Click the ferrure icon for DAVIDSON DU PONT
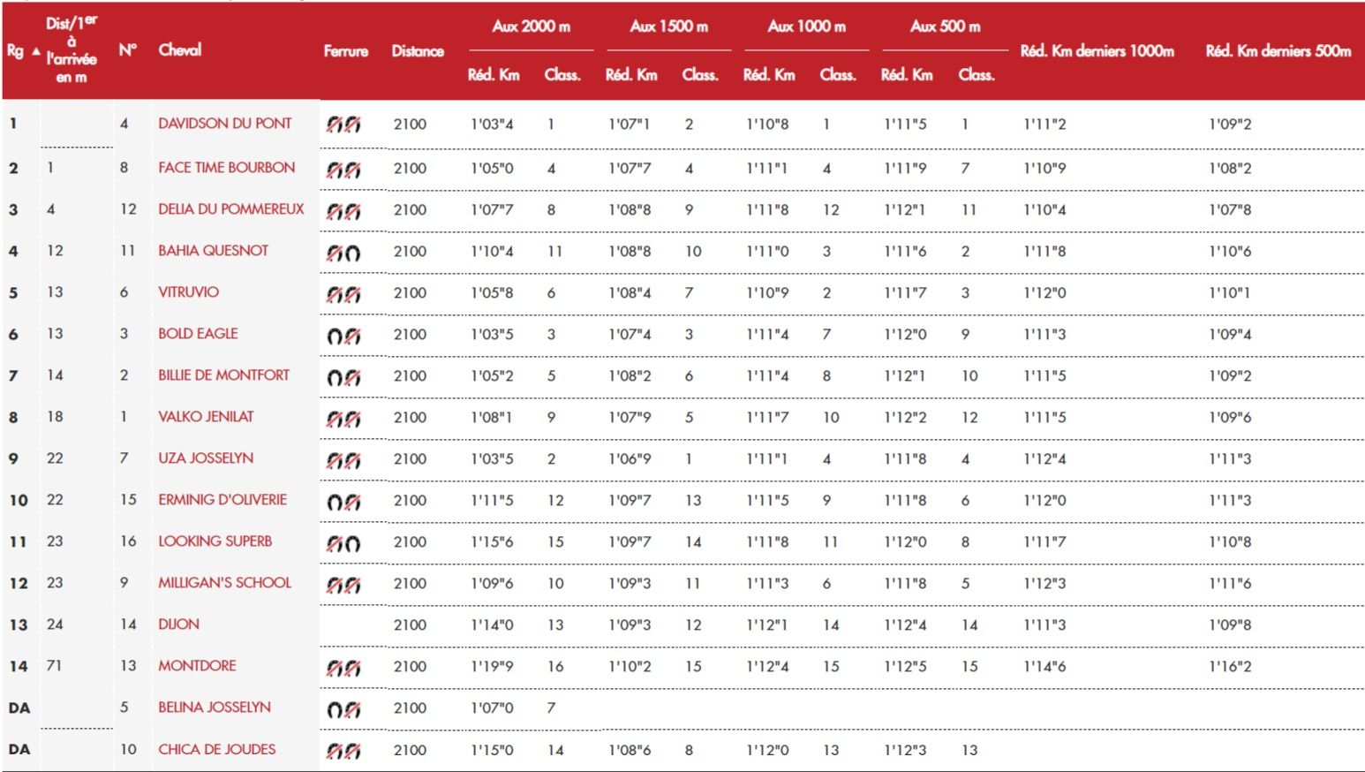1365x772 pixels. [343, 125]
